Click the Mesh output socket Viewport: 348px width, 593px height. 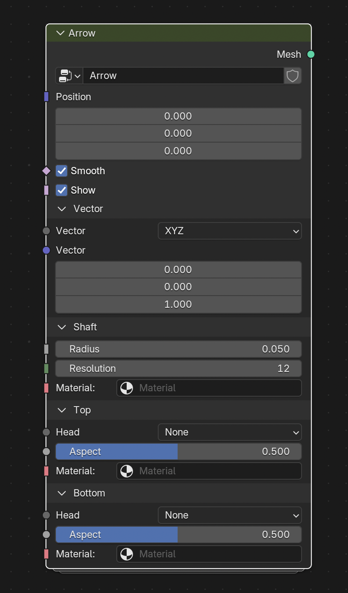pos(311,55)
